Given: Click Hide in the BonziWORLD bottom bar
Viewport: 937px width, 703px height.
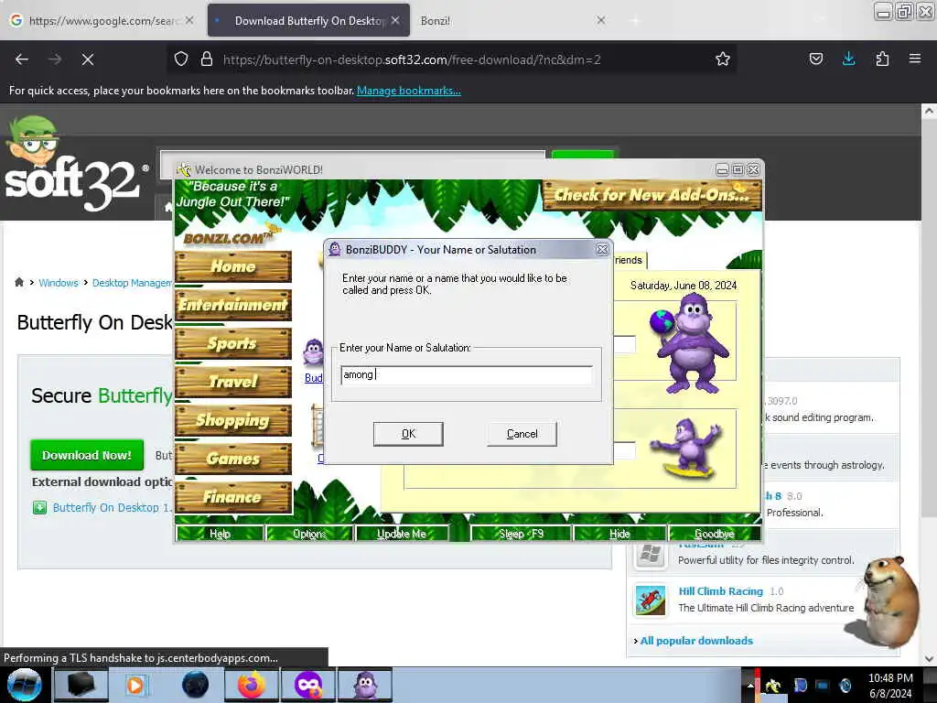Looking at the screenshot, I should point(619,534).
